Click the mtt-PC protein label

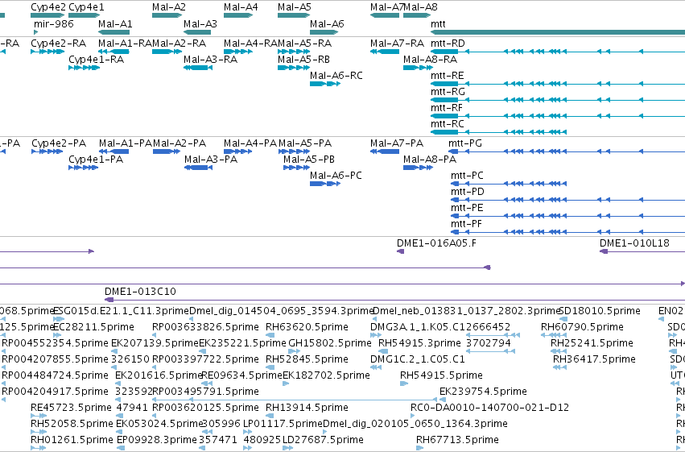tap(467, 176)
